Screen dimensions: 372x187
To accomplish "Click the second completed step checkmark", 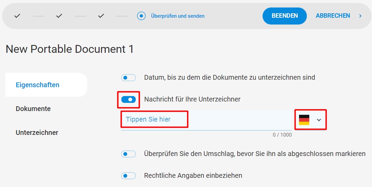I will [59, 16].
